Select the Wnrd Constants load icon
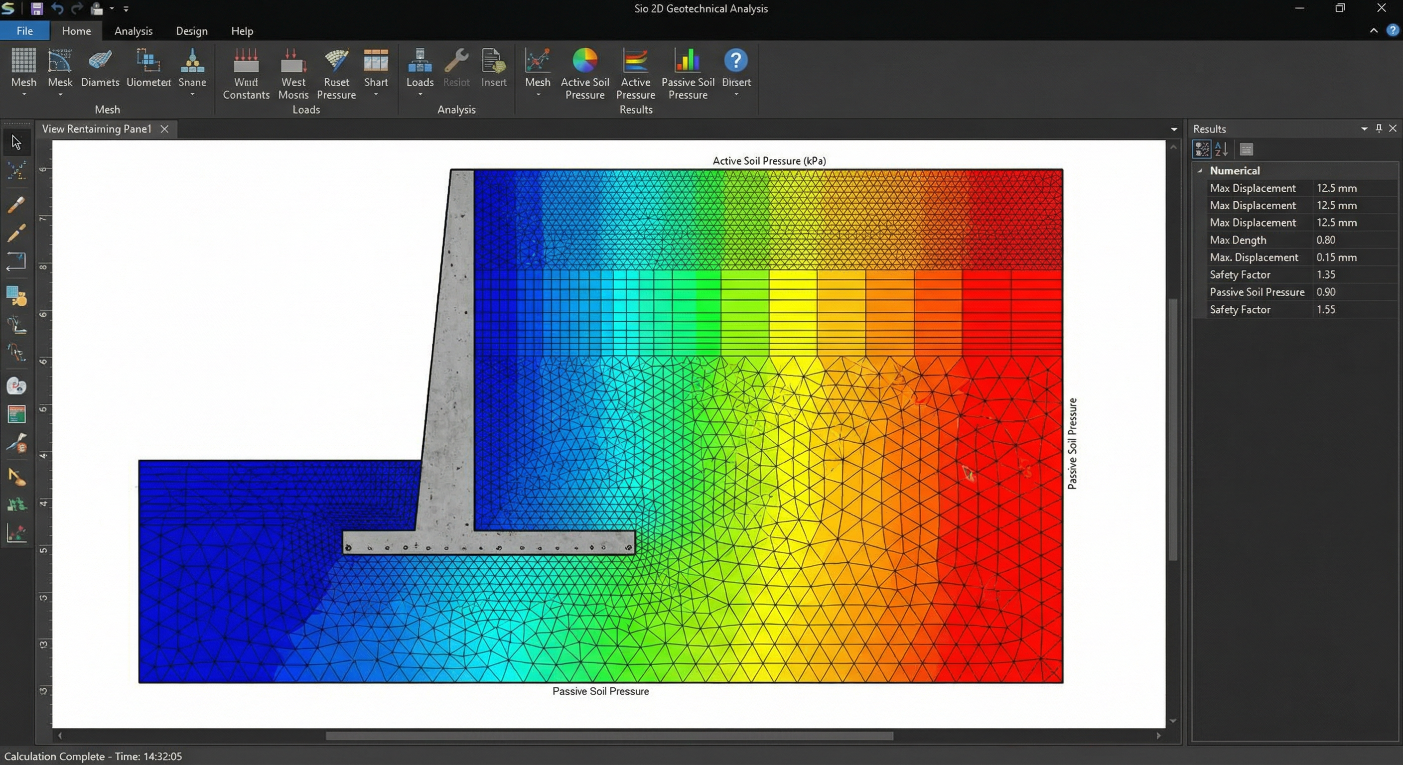This screenshot has width=1403, height=765. click(x=246, y=61)
